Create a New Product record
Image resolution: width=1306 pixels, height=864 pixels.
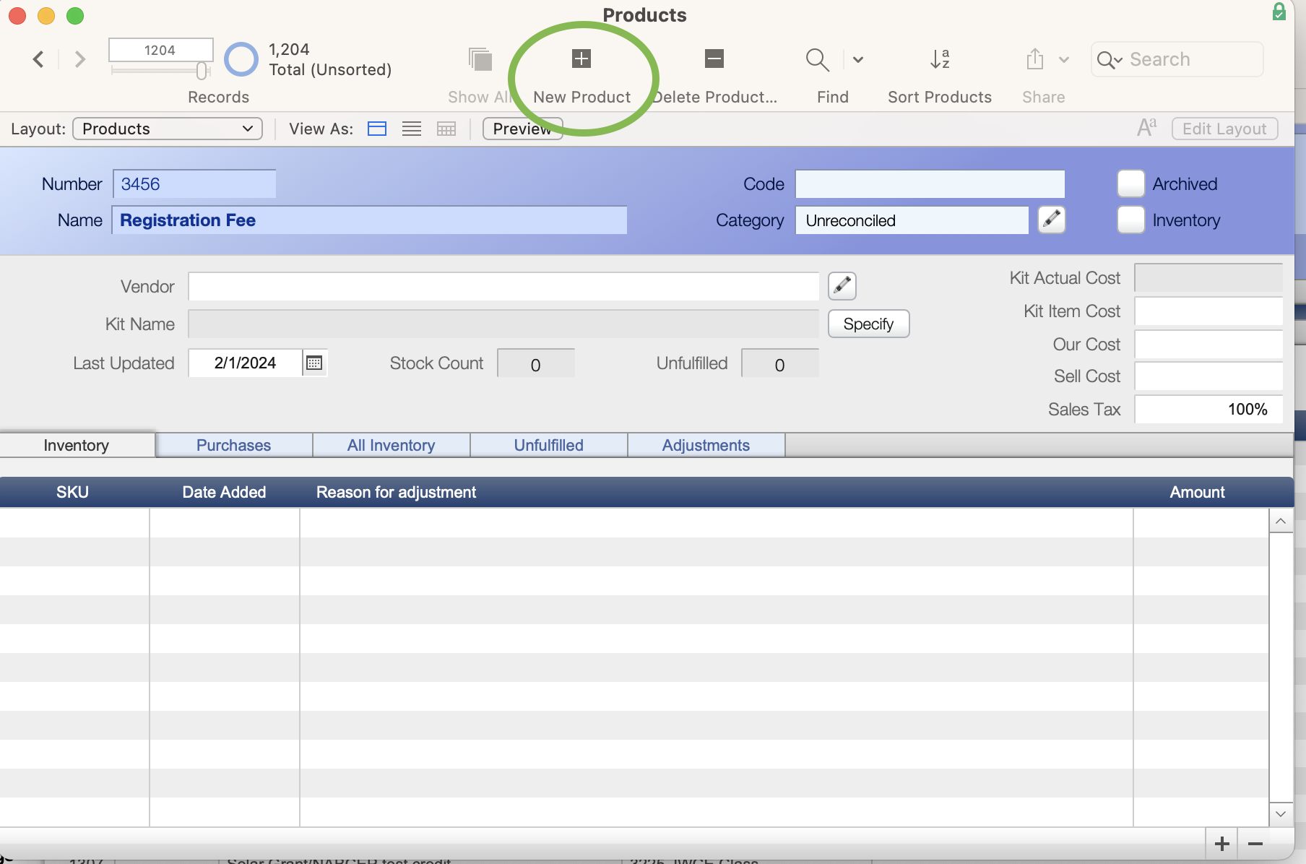tap(581, 59)
